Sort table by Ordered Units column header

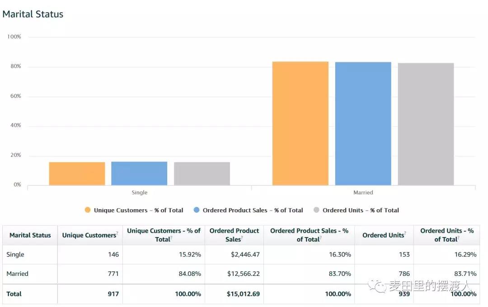(x=383, y=235)
